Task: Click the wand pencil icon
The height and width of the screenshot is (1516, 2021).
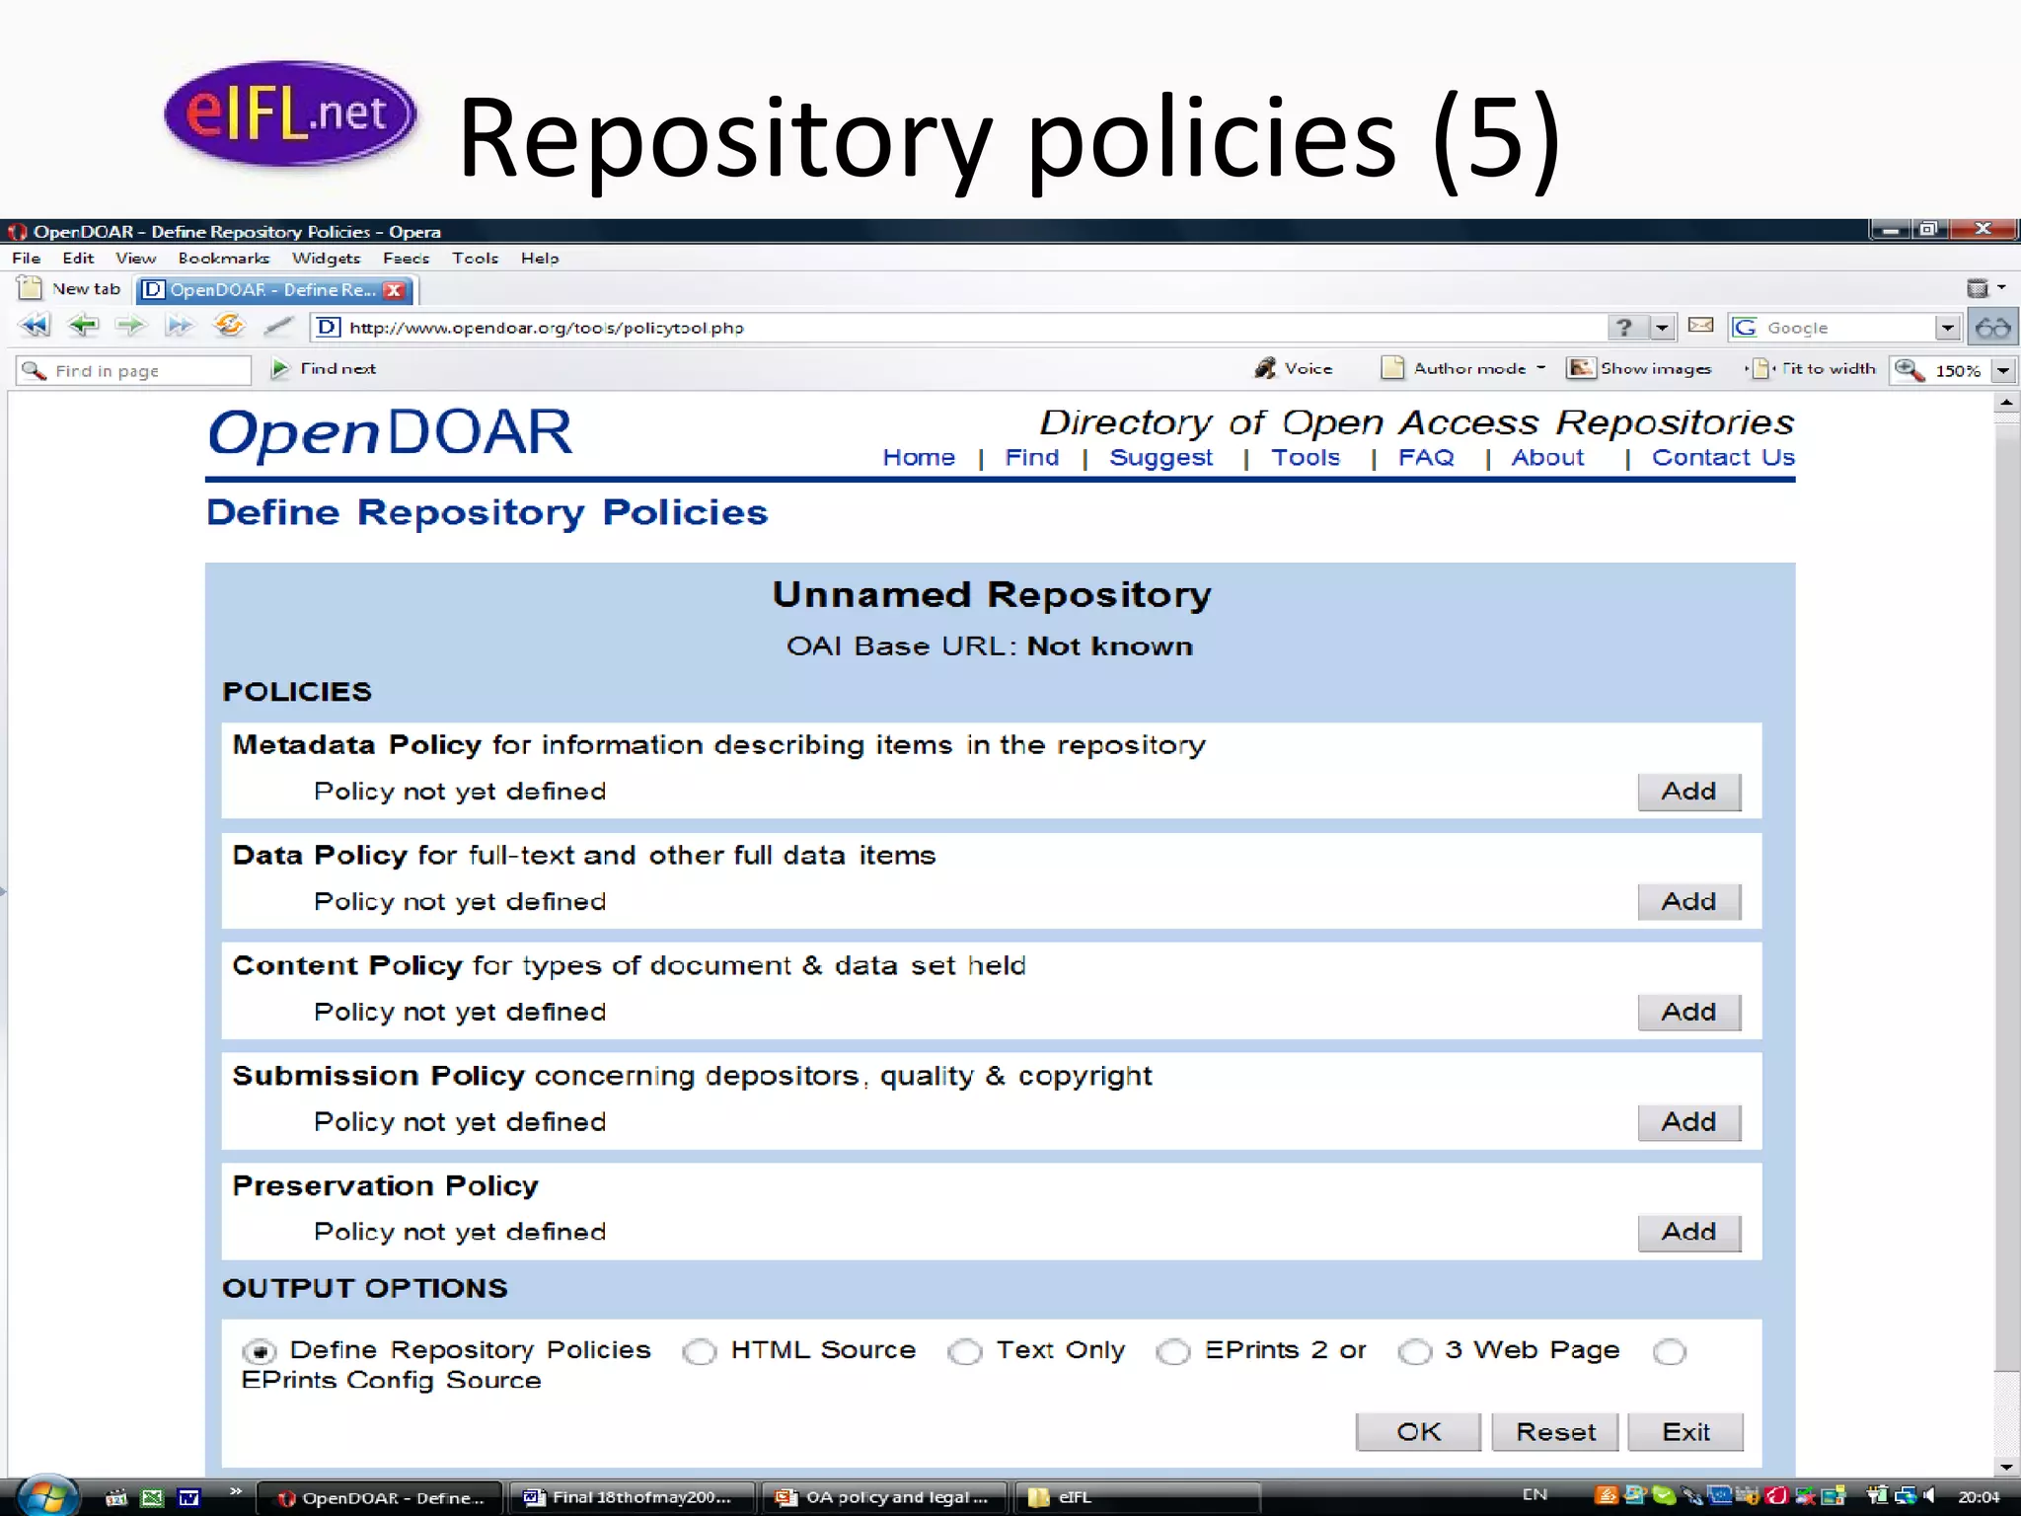Action: pos(279,326)
